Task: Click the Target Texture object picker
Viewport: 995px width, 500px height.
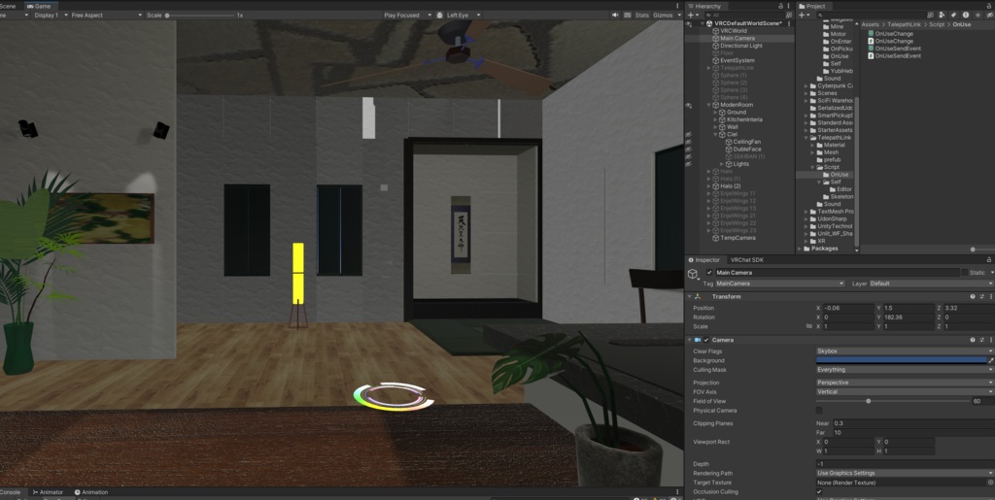Action: click(x=990, y=483)
